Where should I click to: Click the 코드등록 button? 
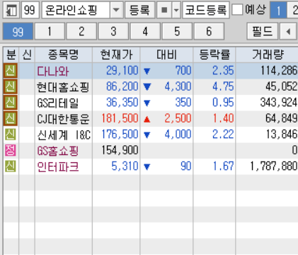click(206, 10)
